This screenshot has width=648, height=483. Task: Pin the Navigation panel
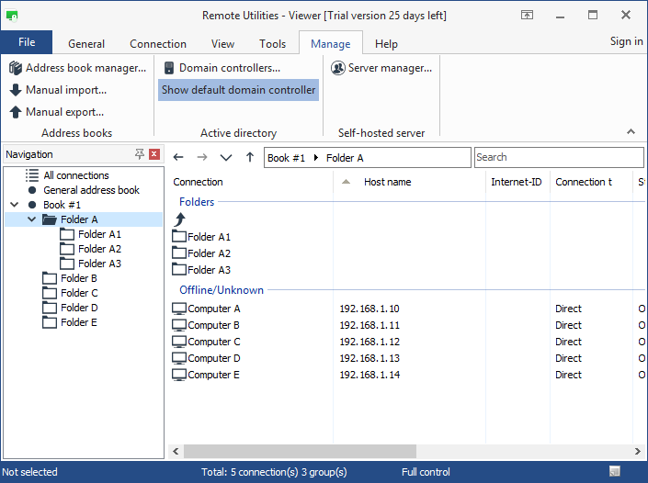139,154
